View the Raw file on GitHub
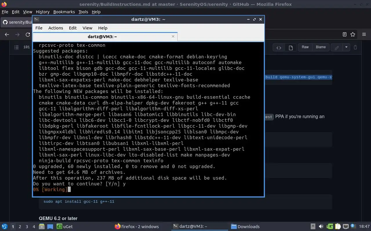The image size is (371, 231). point(305,47)
